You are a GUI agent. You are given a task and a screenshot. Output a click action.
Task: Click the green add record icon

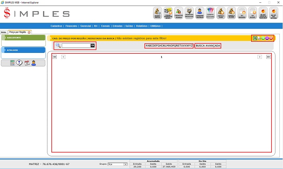[263, 38]
